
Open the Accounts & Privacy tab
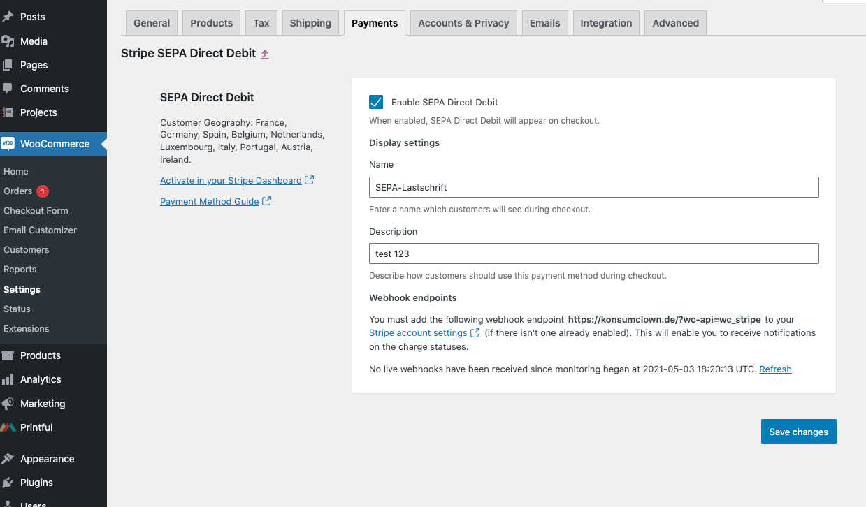pos(463,23)
